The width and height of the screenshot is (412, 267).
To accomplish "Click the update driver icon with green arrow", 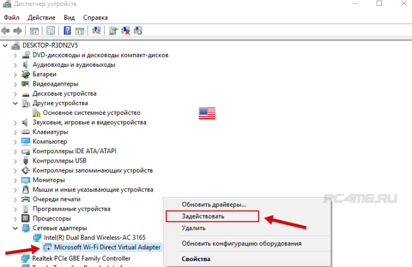I will 113,31.
